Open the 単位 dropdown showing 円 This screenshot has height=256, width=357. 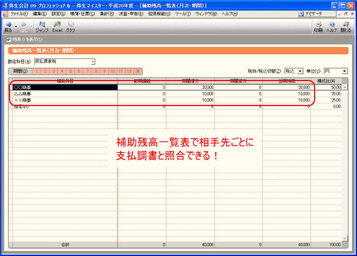(x=336, y=71)
